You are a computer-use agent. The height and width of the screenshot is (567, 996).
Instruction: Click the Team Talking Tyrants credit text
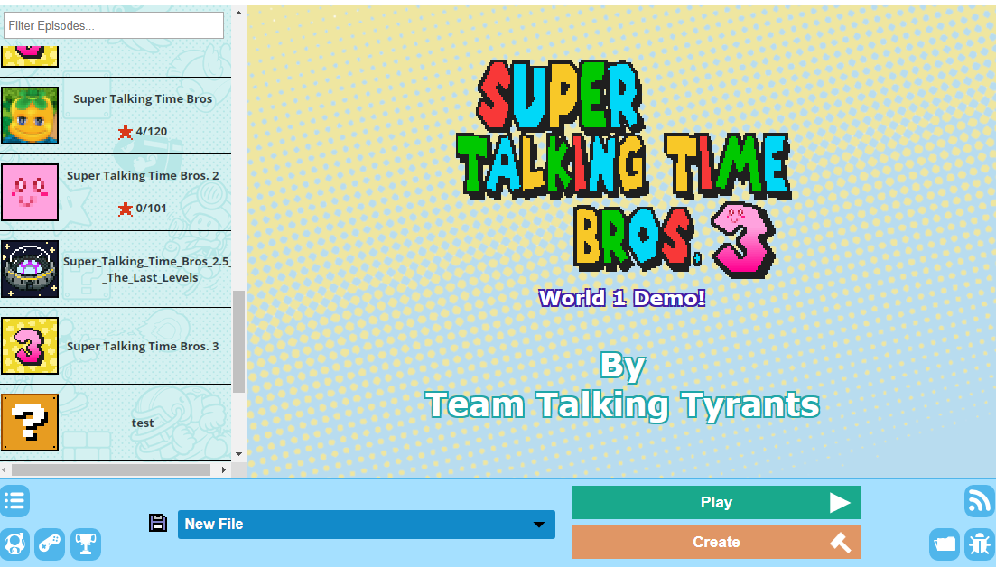tap(622, 404)
